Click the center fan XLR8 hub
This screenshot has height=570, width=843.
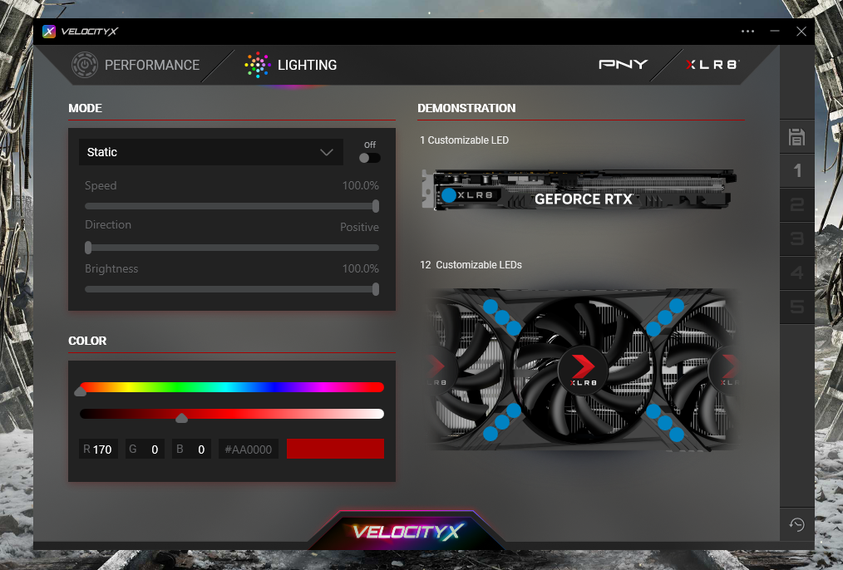pyautogui.click(x=583, y=370)
